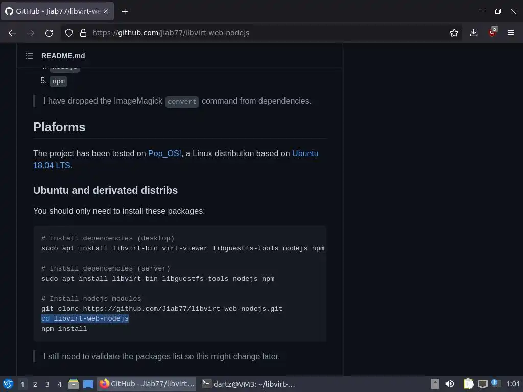523x392 pixels.
Task: Click the git clone command line
Action: click(162, 309)
